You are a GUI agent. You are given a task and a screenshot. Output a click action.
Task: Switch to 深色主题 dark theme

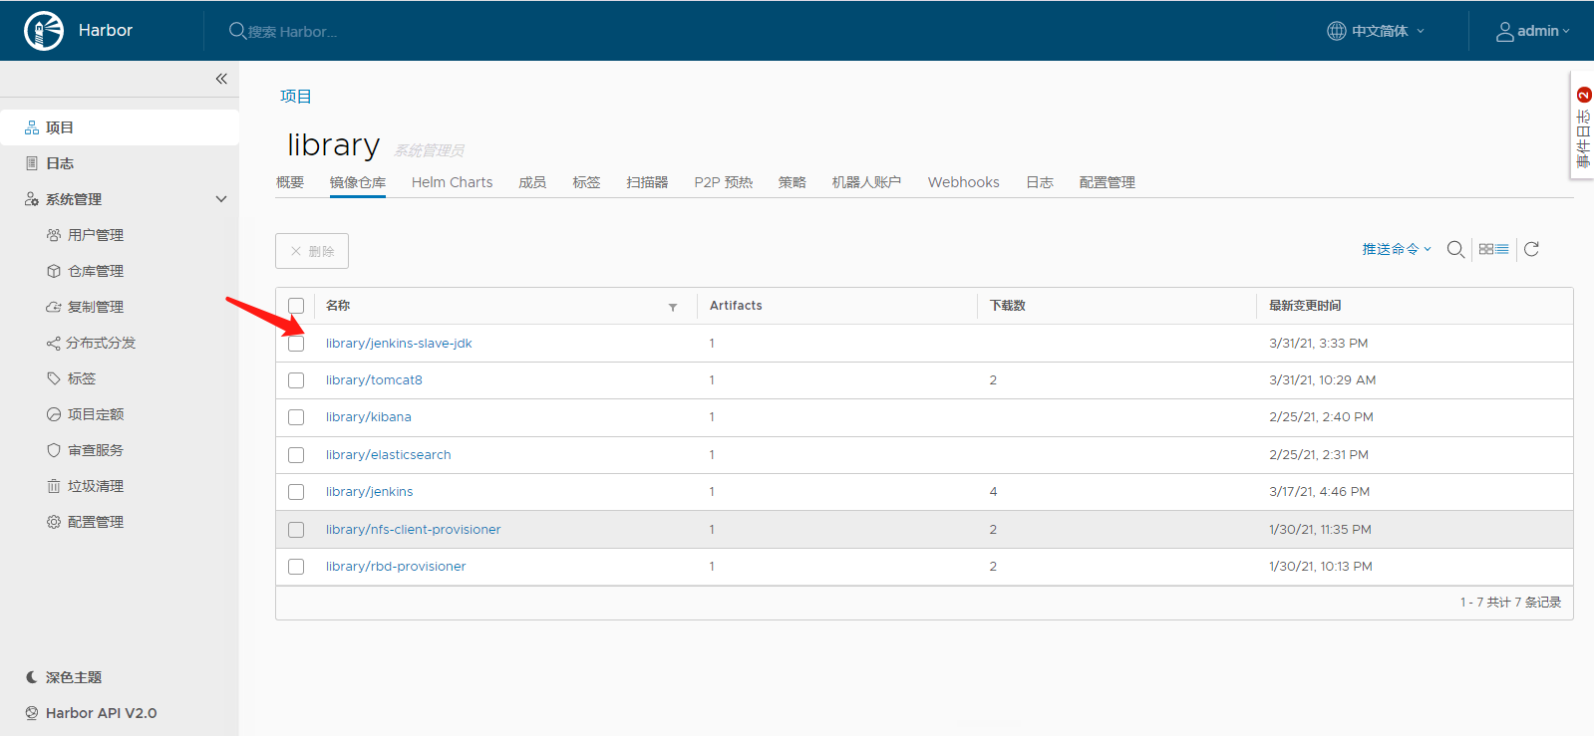point(64,677)
